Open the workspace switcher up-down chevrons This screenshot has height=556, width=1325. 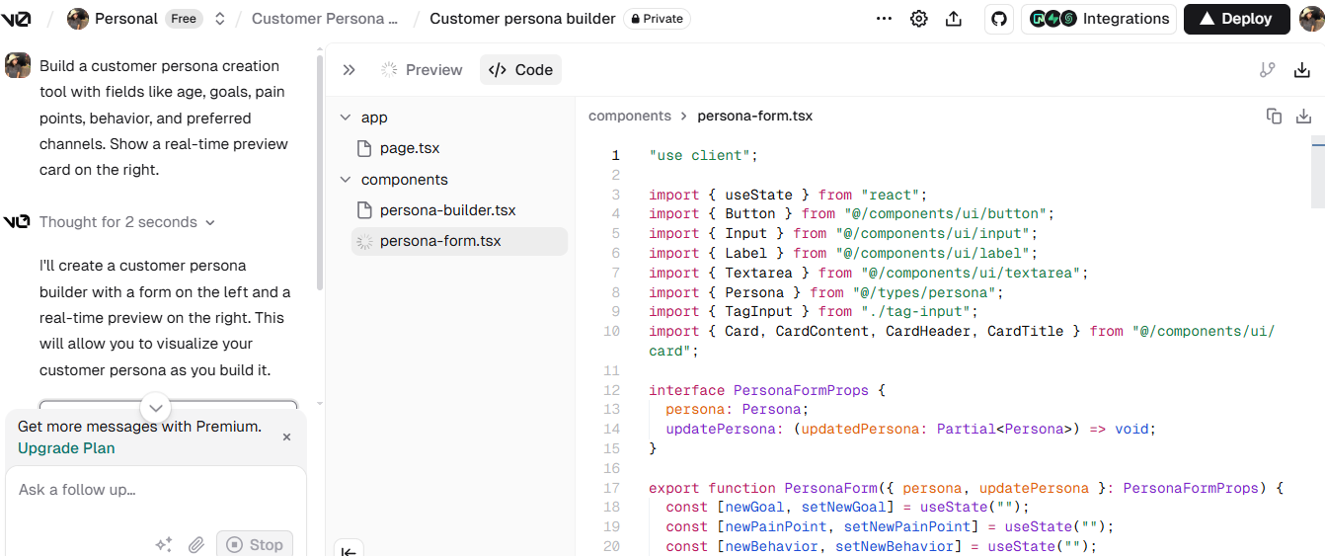pyautogui.click(x=220, y=19)
